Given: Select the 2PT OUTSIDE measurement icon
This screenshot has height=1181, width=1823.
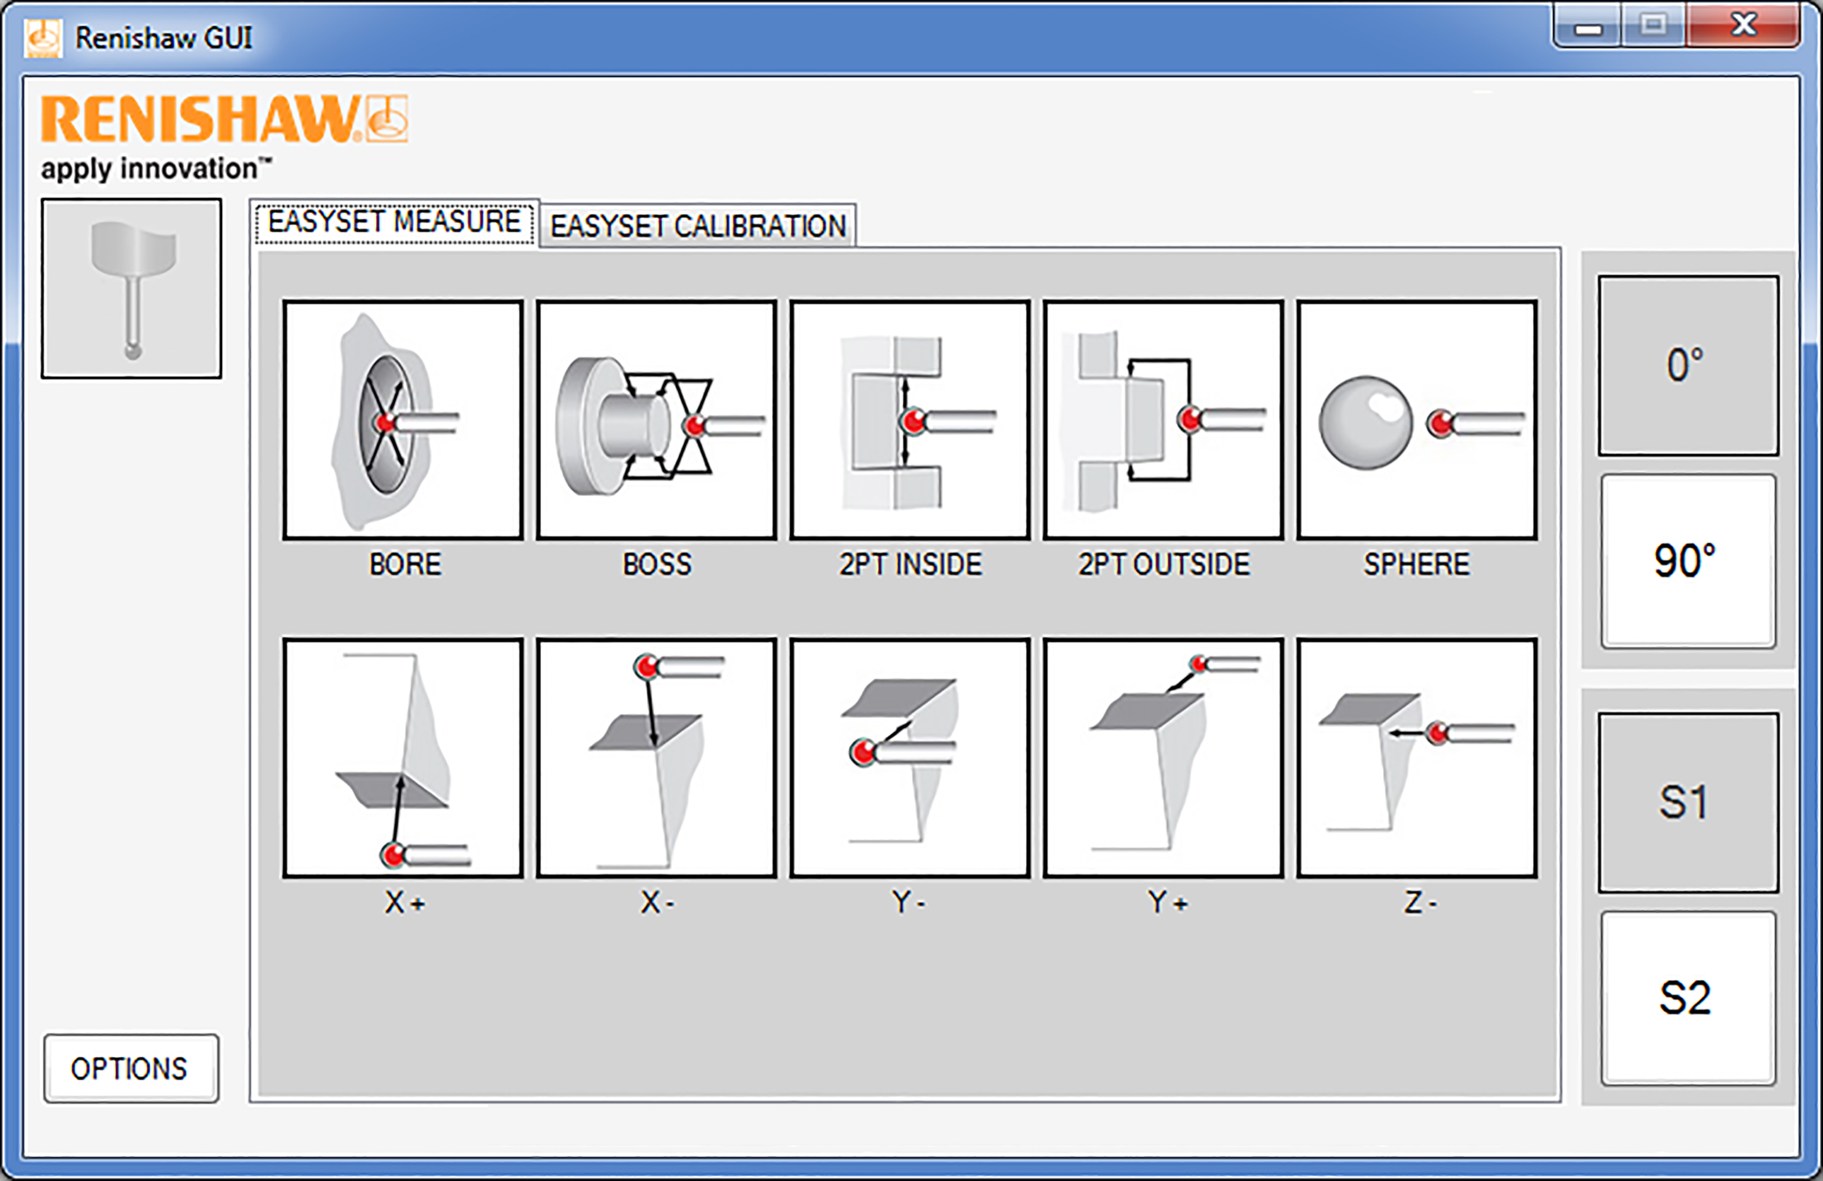Looking at the screenshot, I should tap(1164, 420).
